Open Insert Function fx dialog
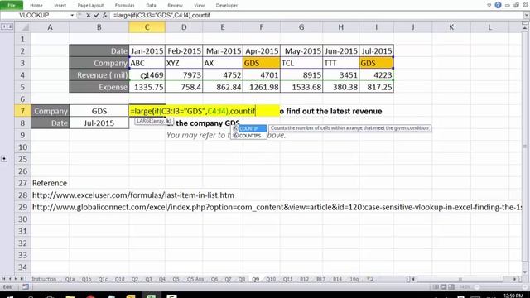Screen dimensions: 530x298 tap(104, 15)
